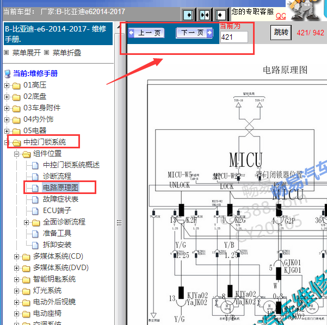Click the 中控门锁系统概述 document icon
327x325 pixels.
[x=35, y=165]
